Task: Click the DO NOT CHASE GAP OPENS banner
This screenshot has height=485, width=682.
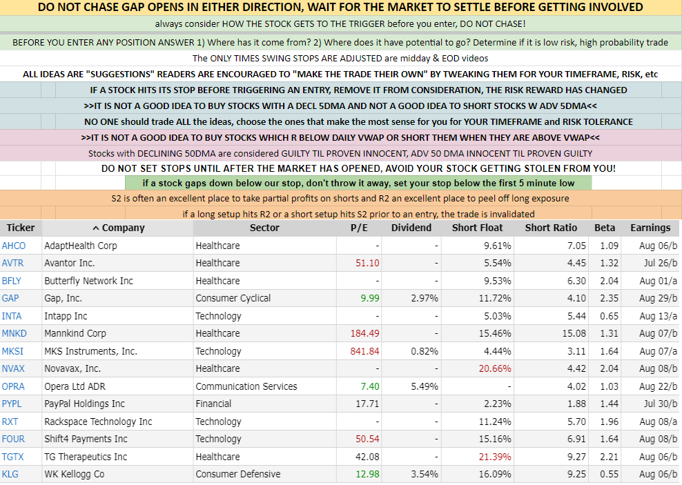Action: point(340,8)
